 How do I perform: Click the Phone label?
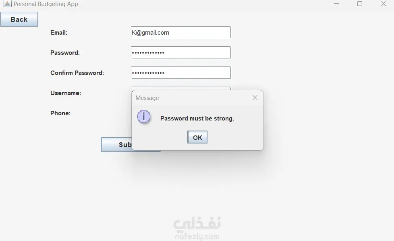(x=60, y=113)
